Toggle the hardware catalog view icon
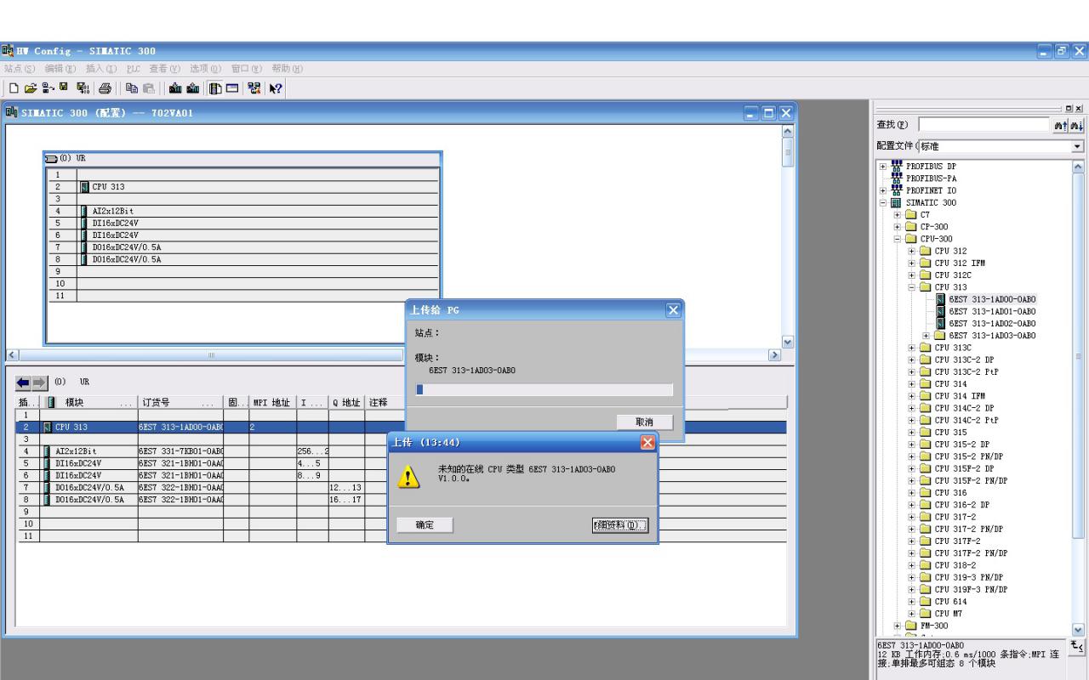Image resolution: width=1089 pixels, height=680 pixels. coord(215,88)
